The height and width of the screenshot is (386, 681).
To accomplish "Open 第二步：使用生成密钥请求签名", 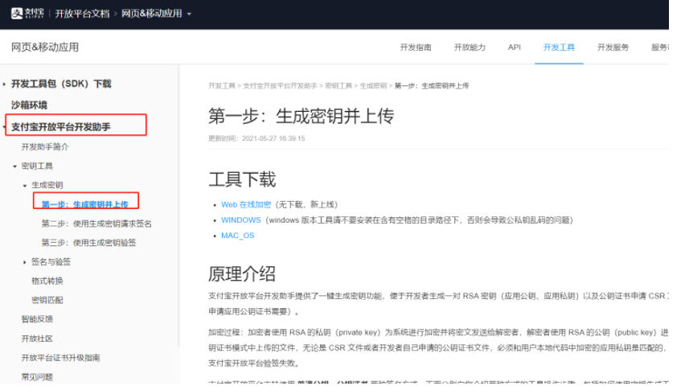I will 96,224.
